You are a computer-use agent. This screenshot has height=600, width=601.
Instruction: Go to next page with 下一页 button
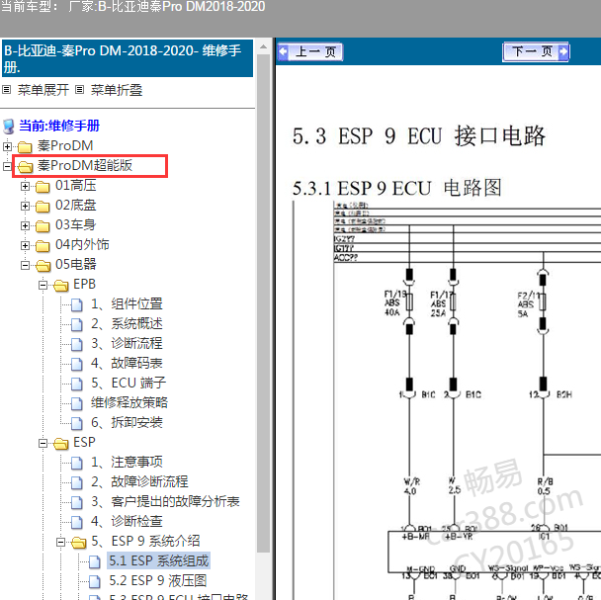[536, 51]
